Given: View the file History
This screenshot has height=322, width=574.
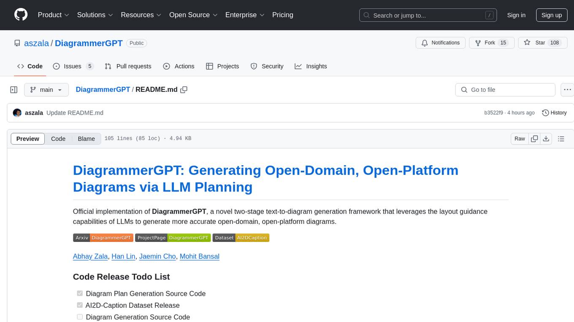Looking at the screenshot, I should click(x=554, y=113).
